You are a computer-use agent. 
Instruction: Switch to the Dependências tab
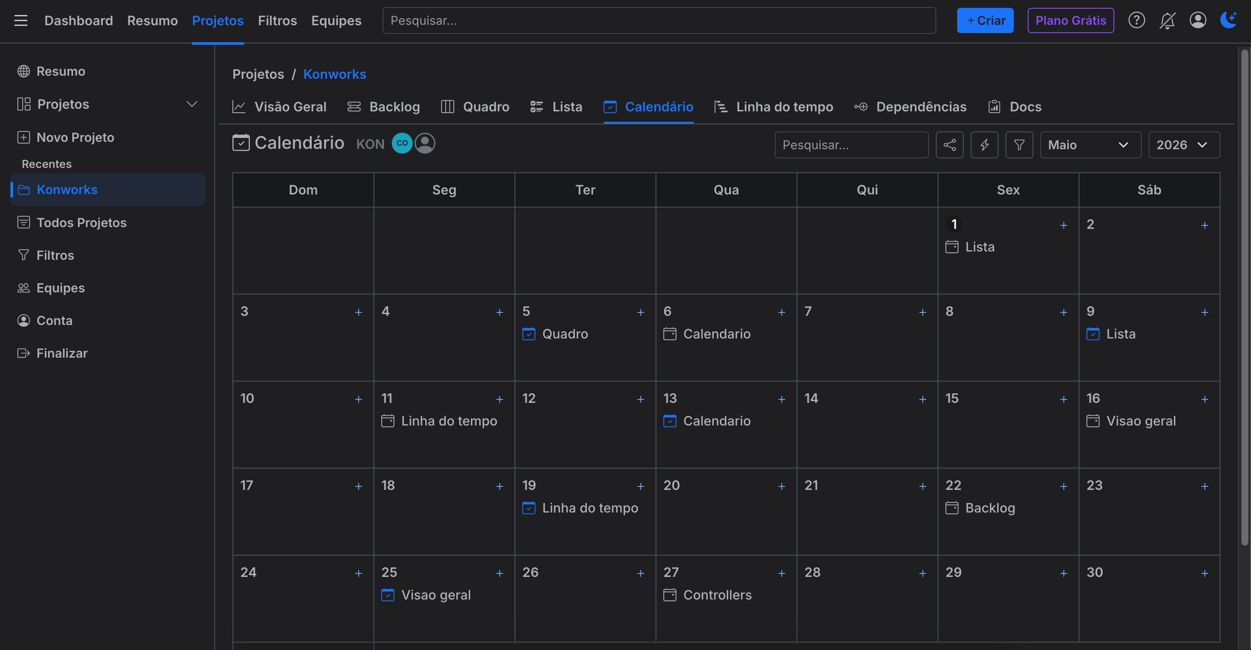[910, 107]
